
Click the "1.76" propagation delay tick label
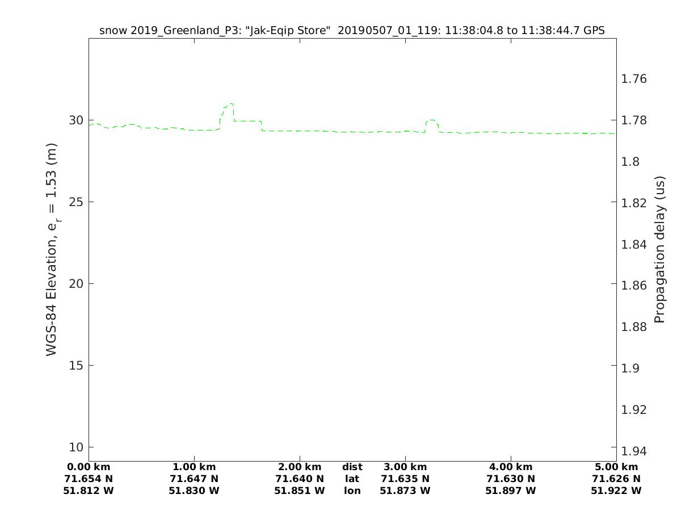click(x=634, y=79)
